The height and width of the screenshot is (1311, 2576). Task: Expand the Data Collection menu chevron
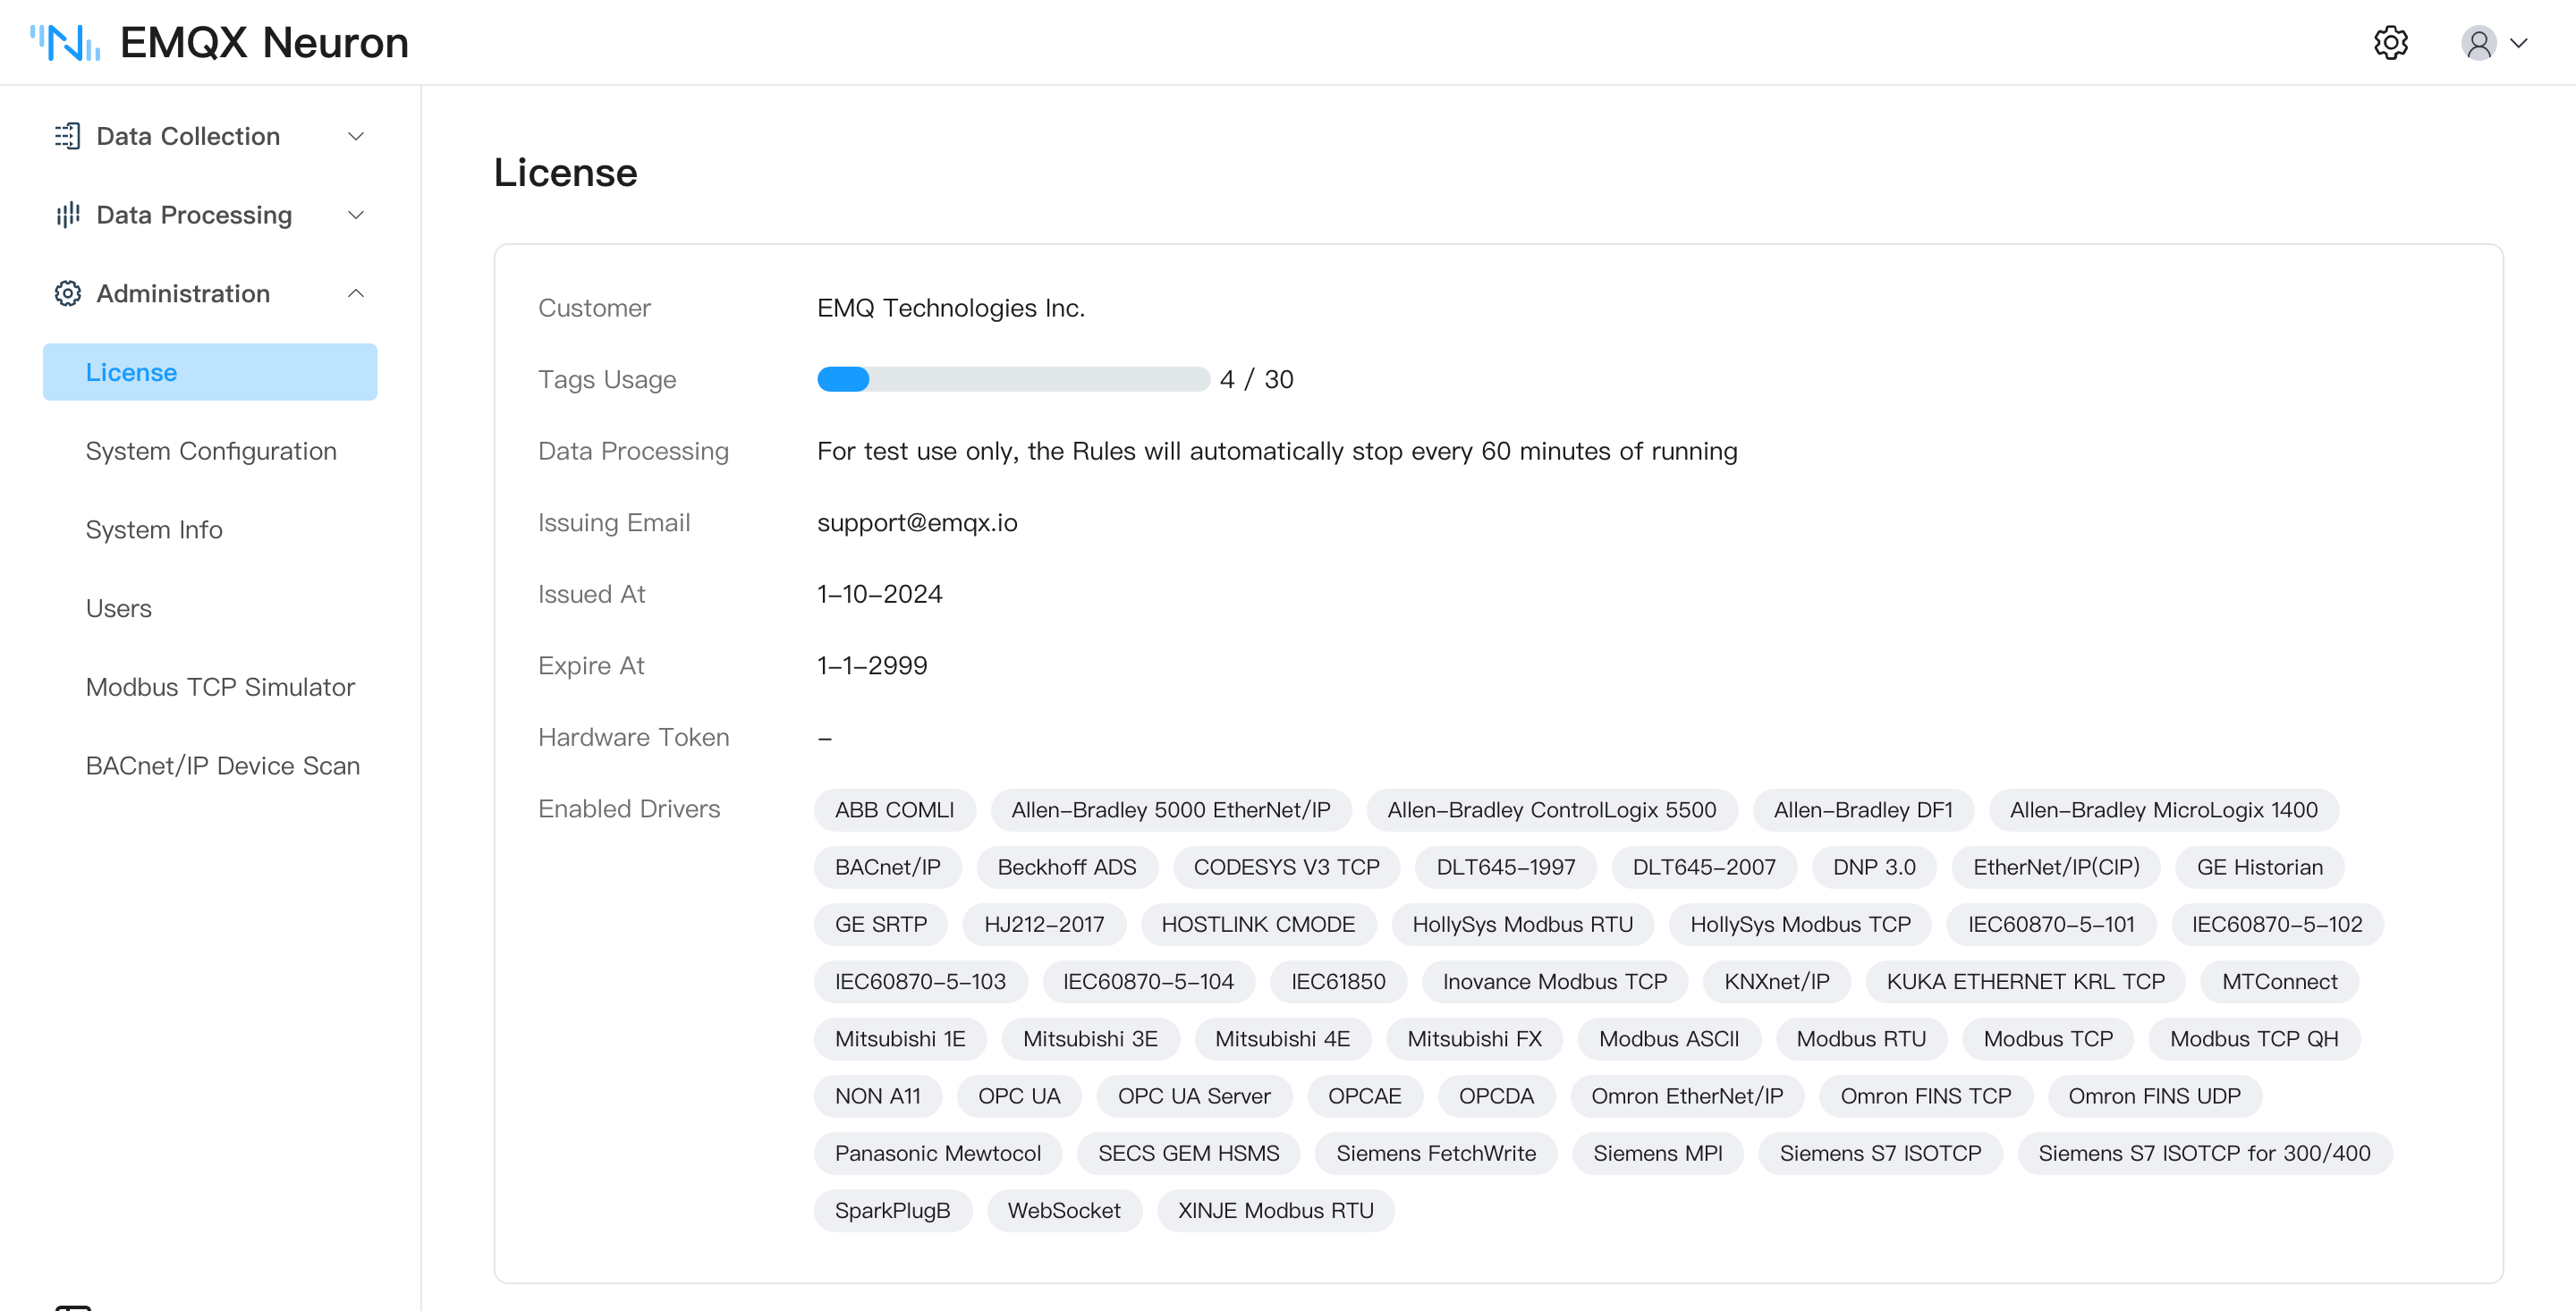click(x=355, y=136)
